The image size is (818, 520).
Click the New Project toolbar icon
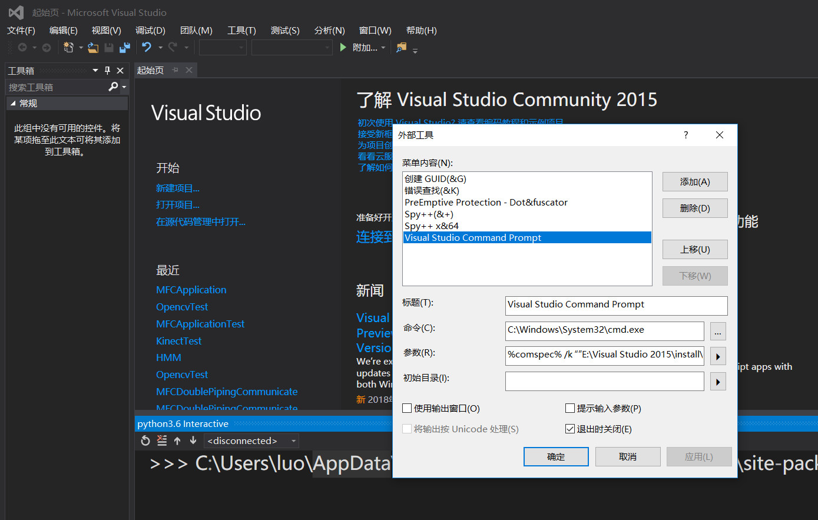tap(69, 48)
